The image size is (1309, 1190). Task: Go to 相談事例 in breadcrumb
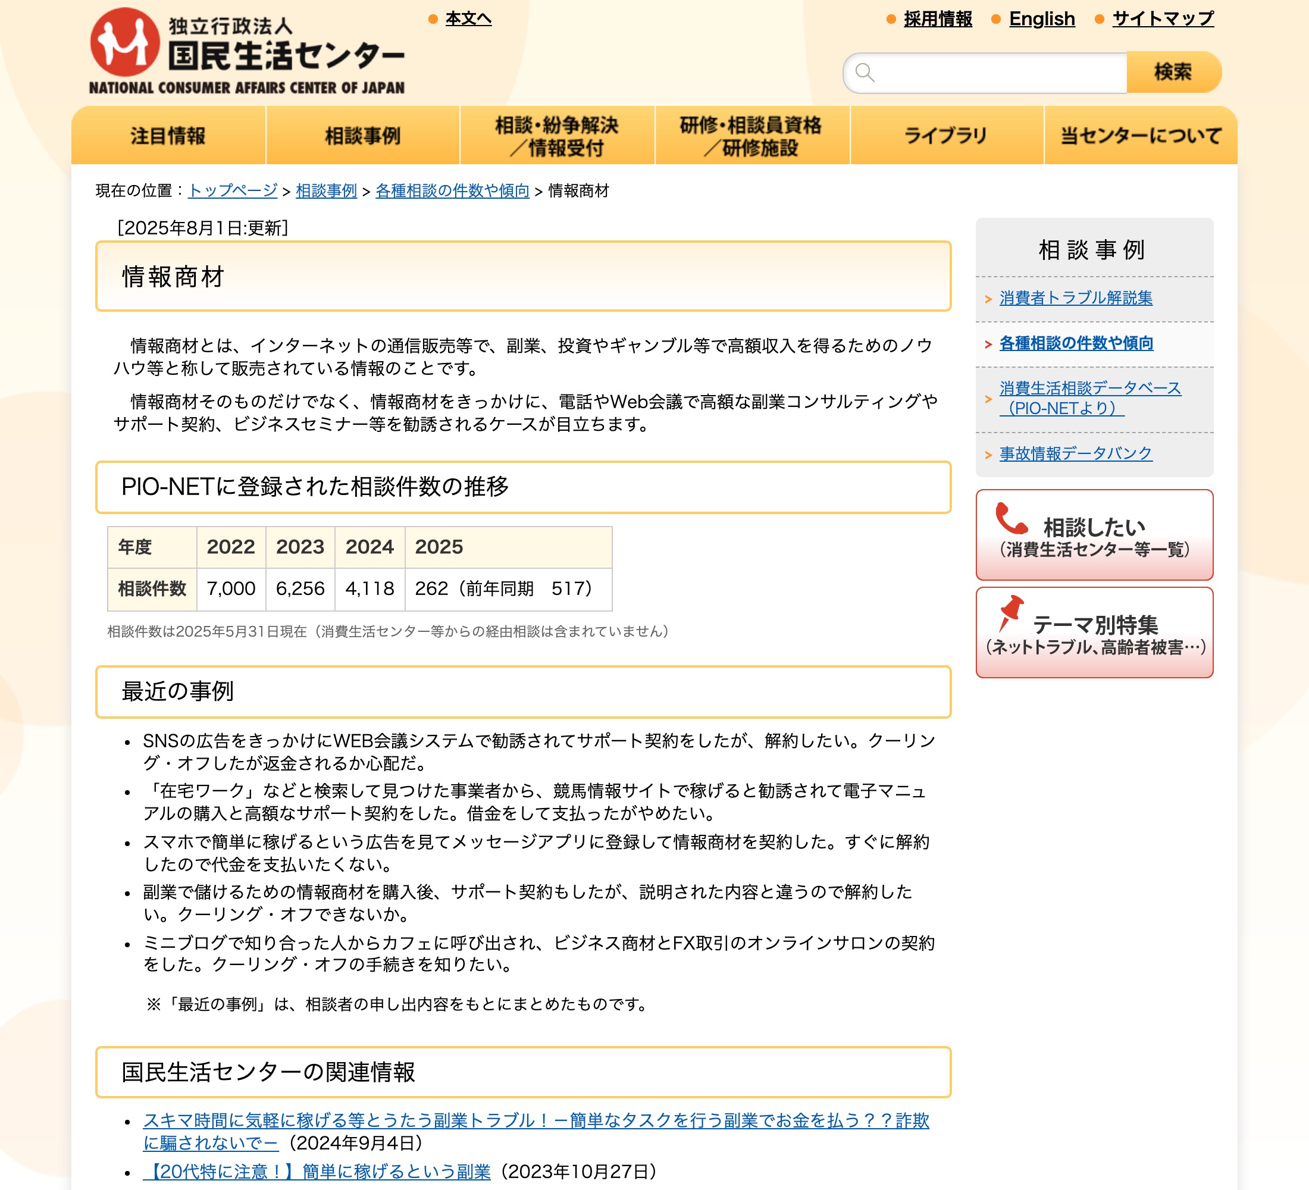326,190
